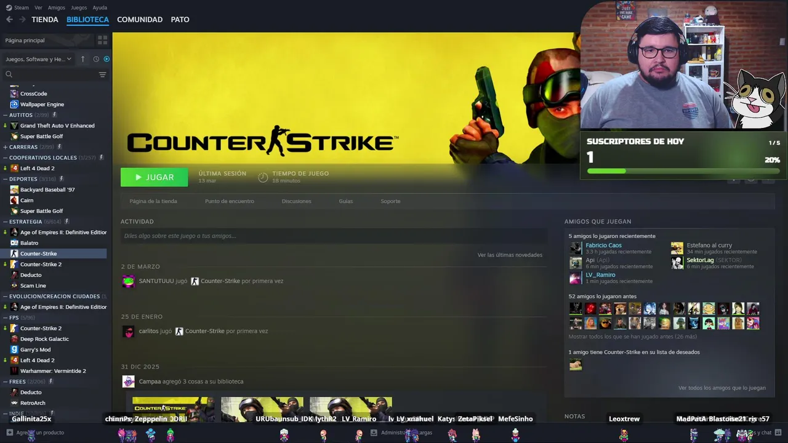Toggle recent activity clock filter
Screen dimensions: 788x443
tap(96, 59)
